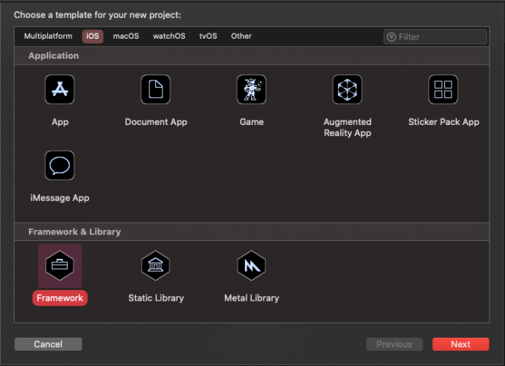Choose the Sticker Pack App icon

(443, 89)
